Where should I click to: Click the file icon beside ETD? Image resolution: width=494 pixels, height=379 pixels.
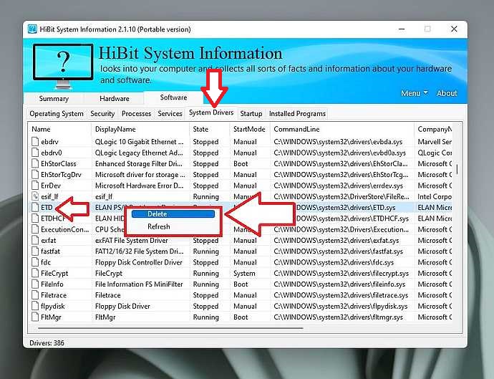click(x=35, y=208)
